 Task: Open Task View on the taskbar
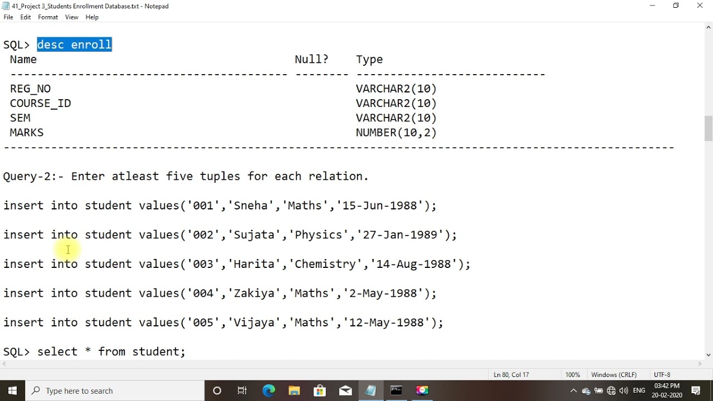point(242,390)
